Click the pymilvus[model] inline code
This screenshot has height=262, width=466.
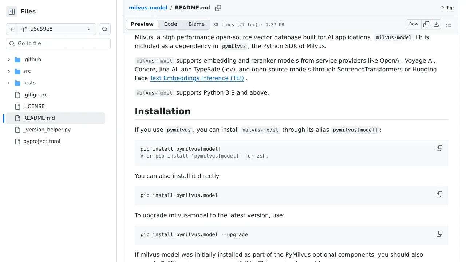(355, 130)
